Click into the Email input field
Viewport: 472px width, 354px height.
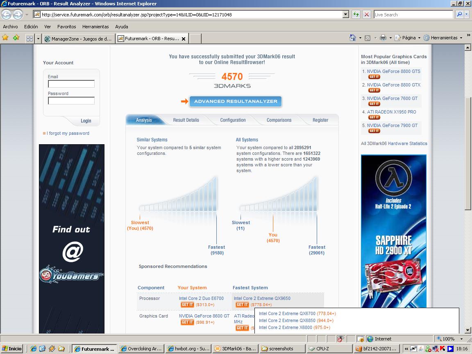tap(71, 84)
